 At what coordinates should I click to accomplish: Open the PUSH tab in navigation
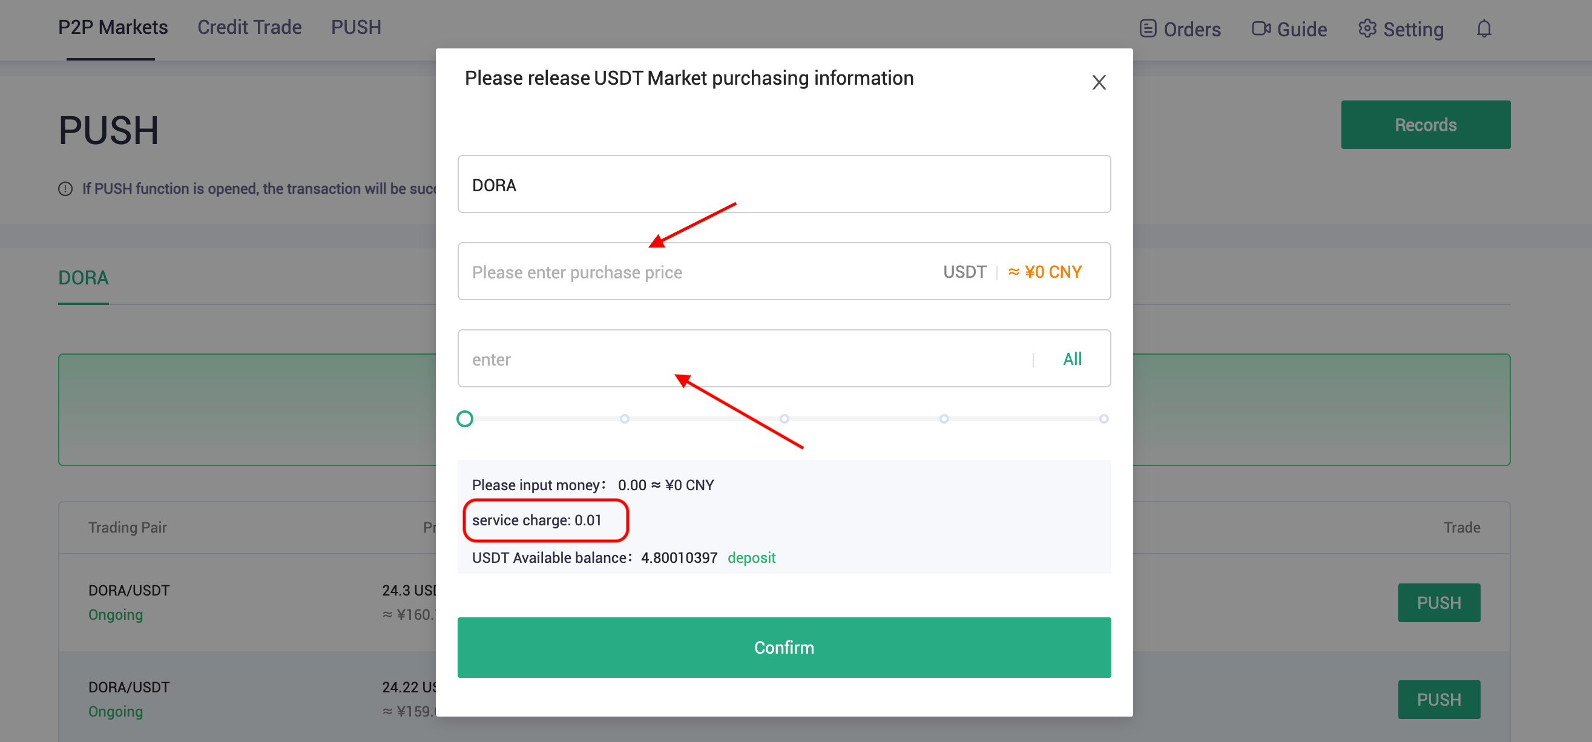pyautogui.click(x=356, y=27)
